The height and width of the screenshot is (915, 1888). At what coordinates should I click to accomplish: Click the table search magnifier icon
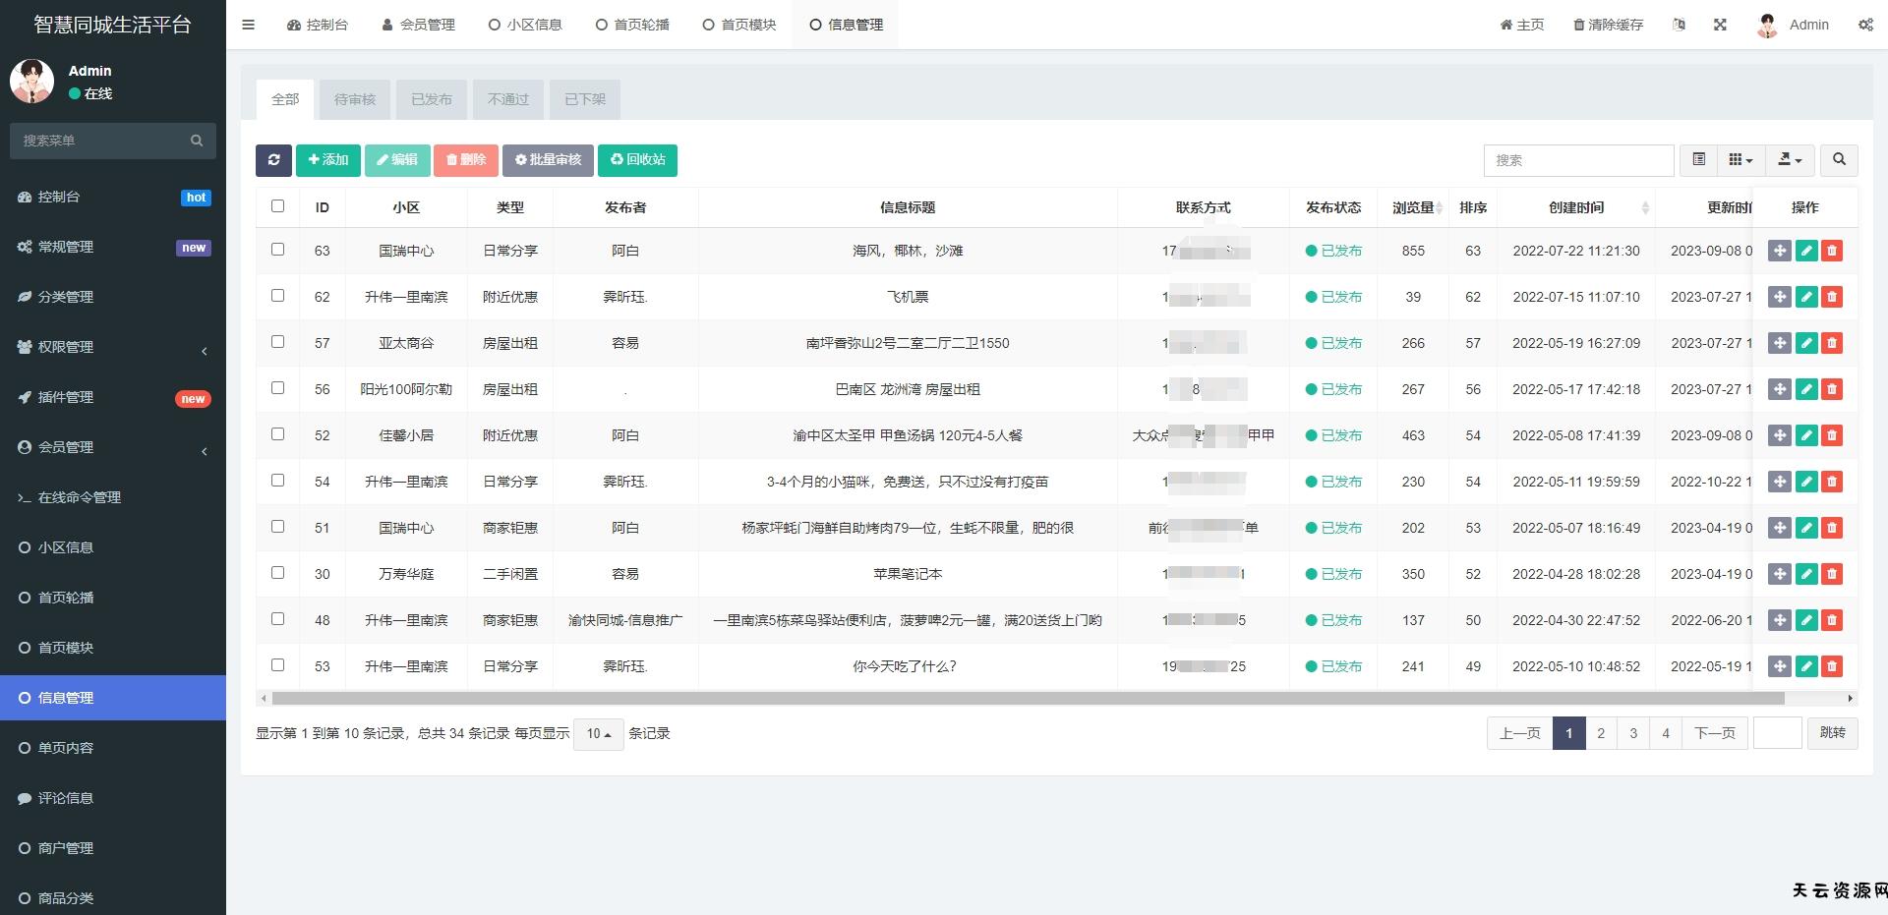click(1839, 160)
